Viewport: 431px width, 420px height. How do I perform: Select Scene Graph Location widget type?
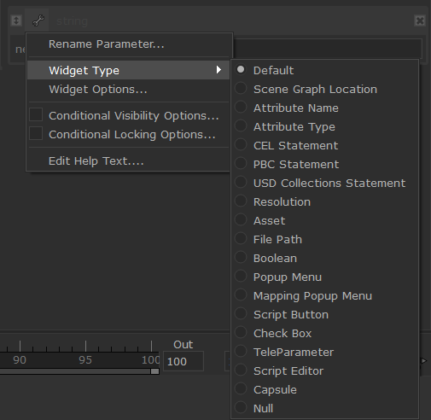(325, 89)
